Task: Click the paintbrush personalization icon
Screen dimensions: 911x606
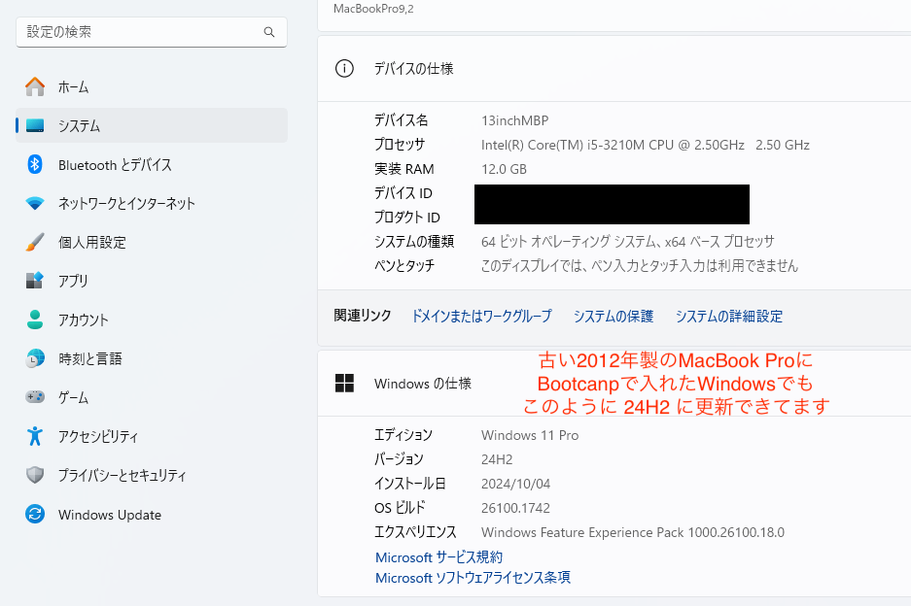Action: point(35,242)
